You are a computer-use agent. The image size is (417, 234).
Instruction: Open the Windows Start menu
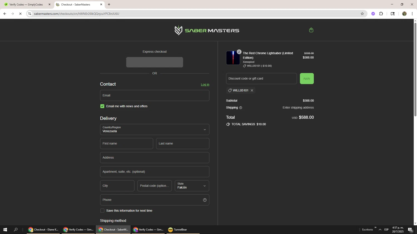(5, 230)
